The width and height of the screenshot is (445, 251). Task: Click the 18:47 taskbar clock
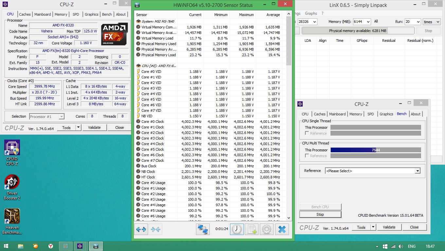click(430, 246)
